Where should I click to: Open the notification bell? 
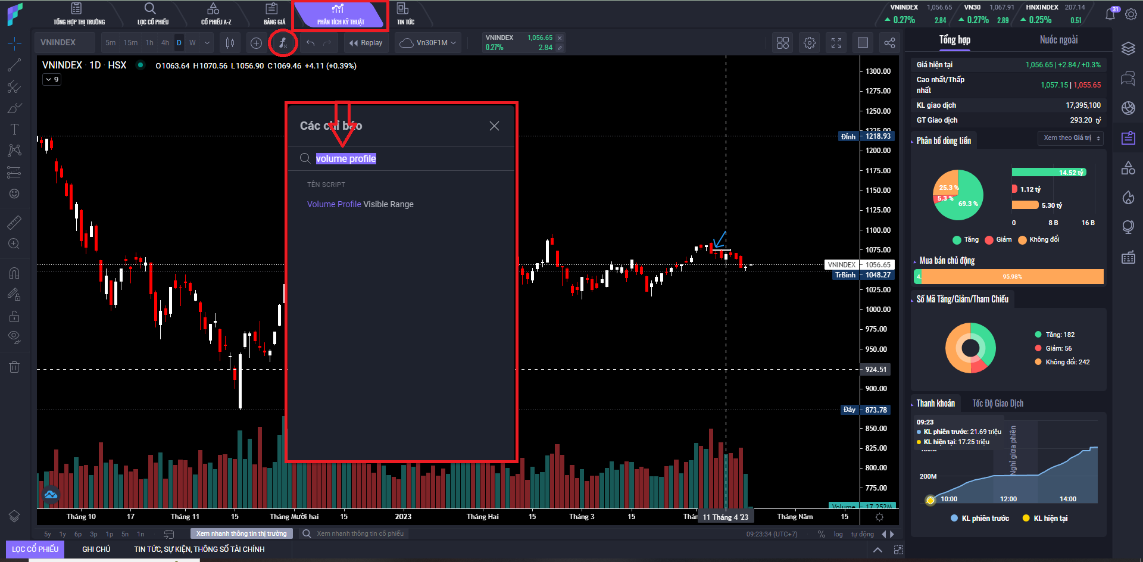1110,14
